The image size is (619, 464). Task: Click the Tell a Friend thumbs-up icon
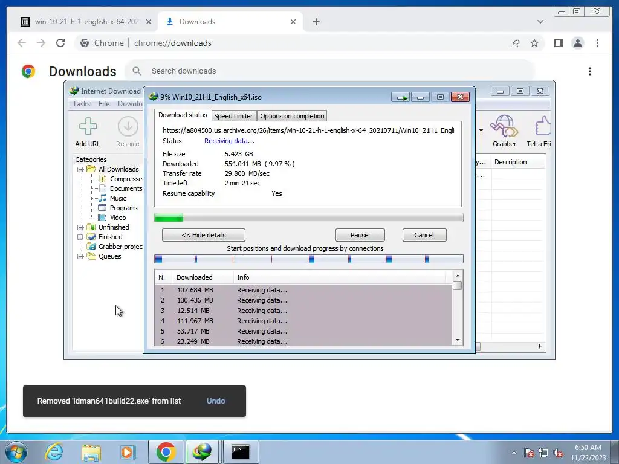(543, 126)
